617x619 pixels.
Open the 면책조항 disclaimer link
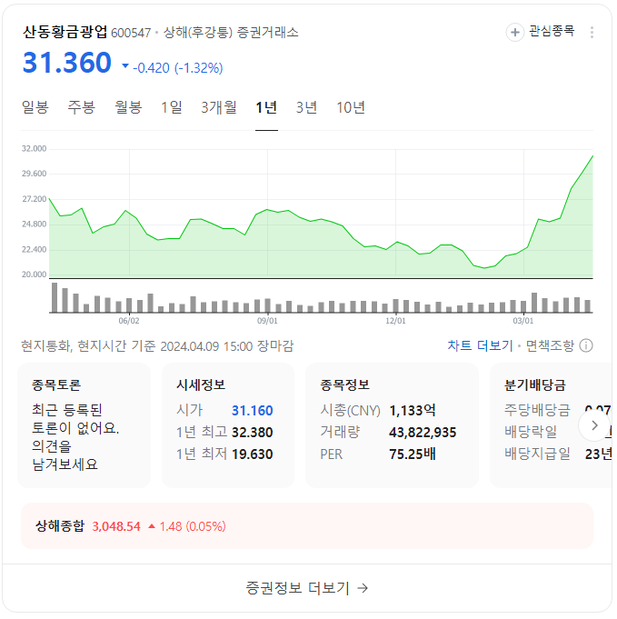(x=550, y=345)
